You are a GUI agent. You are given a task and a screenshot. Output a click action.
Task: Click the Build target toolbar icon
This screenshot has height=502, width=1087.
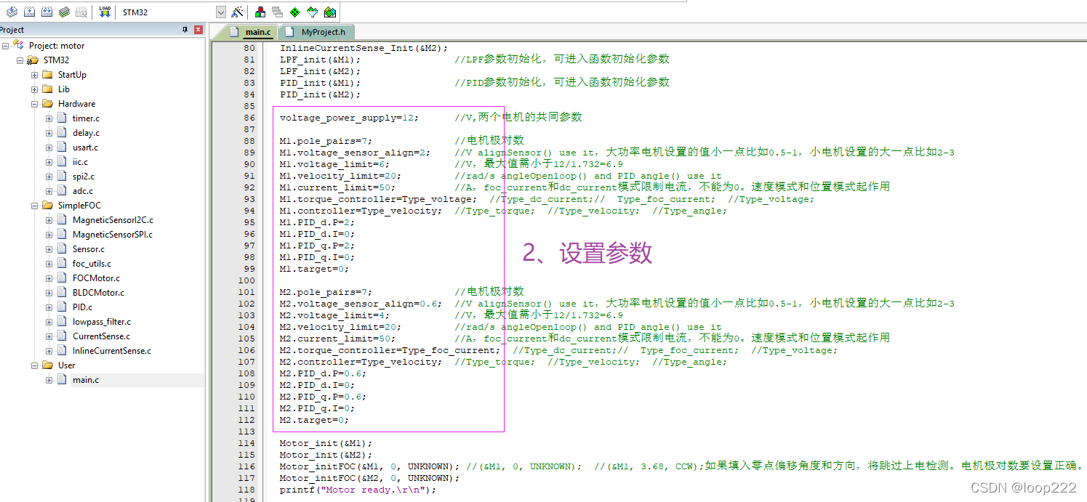coord(30,12)
